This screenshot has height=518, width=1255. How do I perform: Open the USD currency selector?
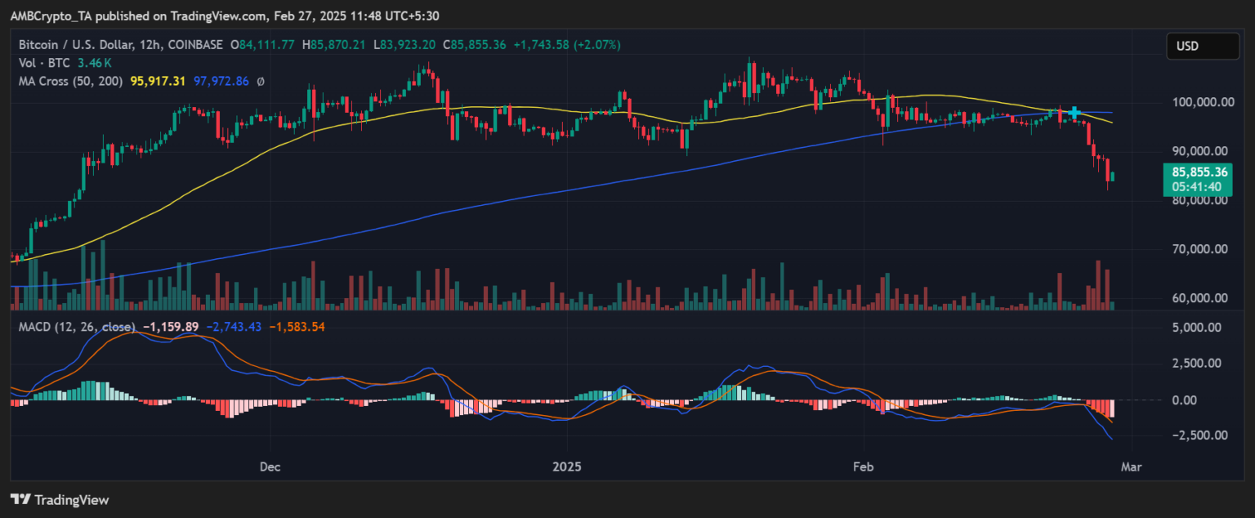point(1202,47)
